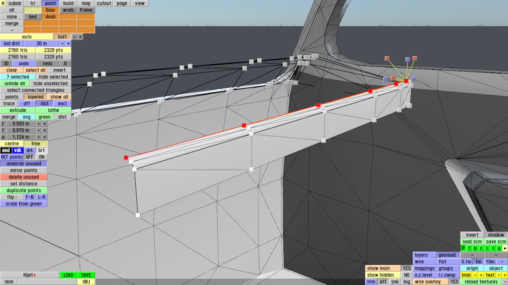508x285 pixels.
Task: Click the H button beside subob
Action: click(x=3, y=3)
